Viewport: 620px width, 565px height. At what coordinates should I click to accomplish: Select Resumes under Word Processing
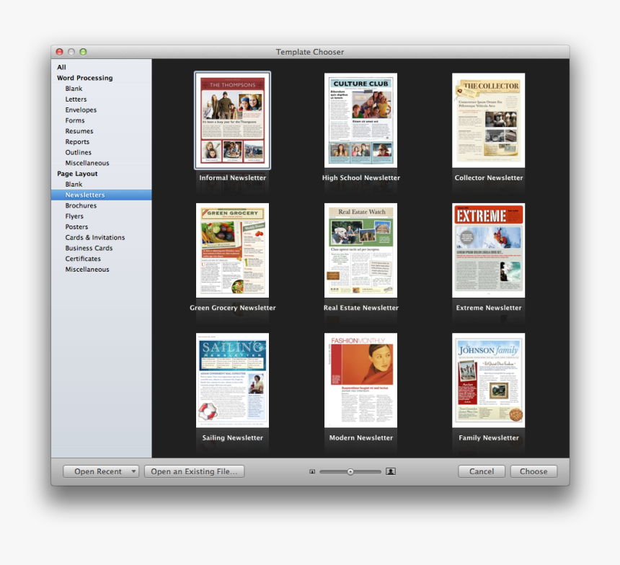77,131
